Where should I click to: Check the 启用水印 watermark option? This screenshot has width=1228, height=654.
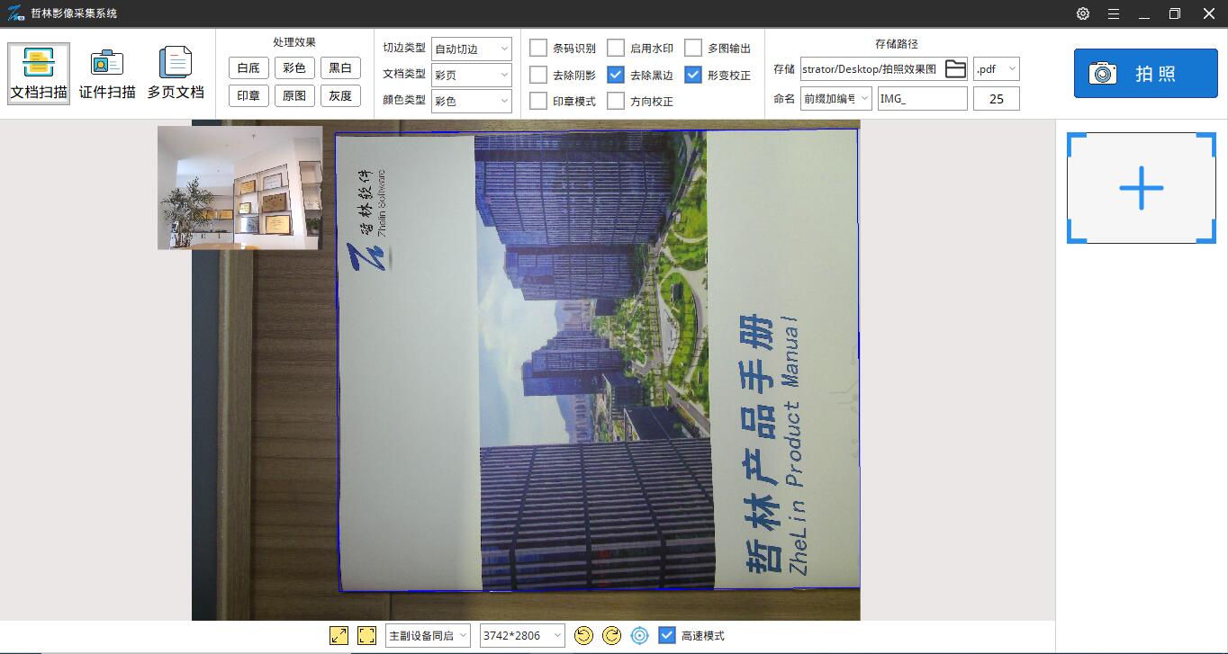click(x=616, y=47)
